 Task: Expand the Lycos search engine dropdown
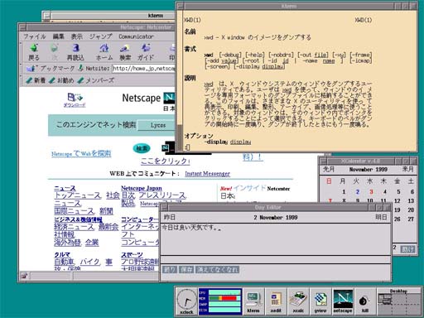158,125
